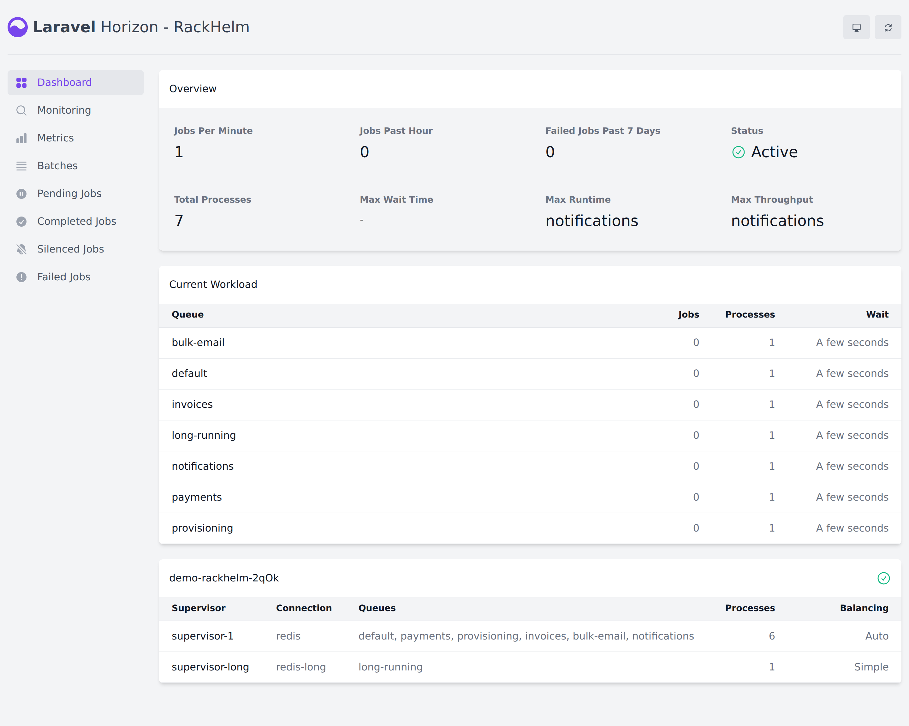909x726 pixels.
Task: Click the Metrics bar chart icon
Action: coord(21,138)
